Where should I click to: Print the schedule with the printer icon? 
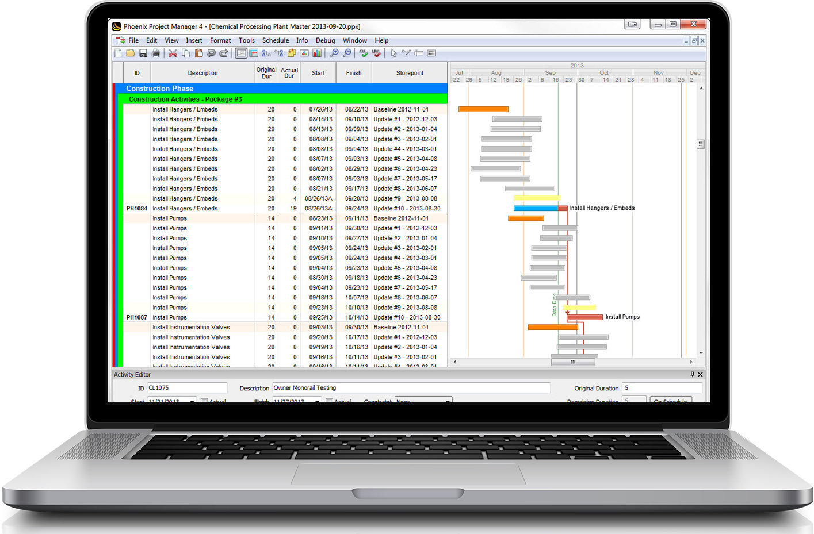pos(155,53)
